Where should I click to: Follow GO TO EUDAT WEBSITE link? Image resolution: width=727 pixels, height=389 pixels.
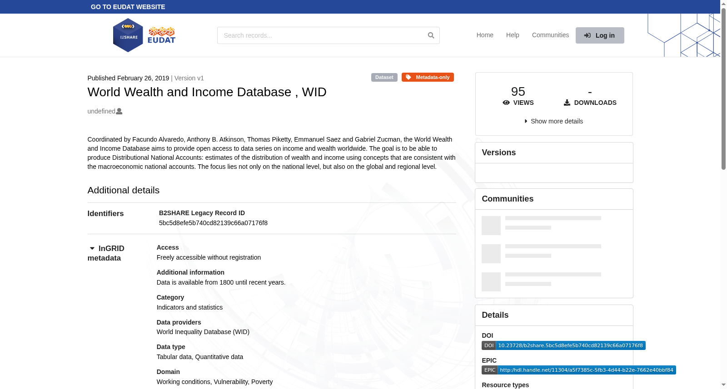tap(128, 7)
